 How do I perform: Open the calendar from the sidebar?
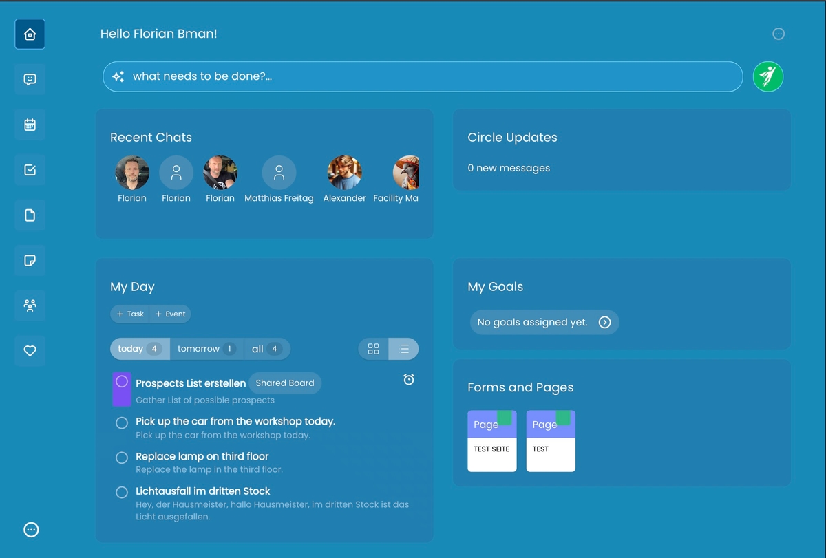30,125
